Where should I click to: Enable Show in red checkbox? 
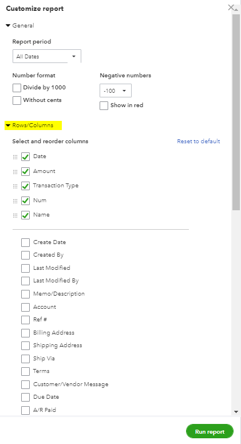pyautogui.click(x=104, y=105)
